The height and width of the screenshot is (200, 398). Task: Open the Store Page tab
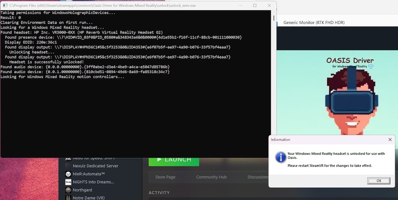[x=165, y=177]
